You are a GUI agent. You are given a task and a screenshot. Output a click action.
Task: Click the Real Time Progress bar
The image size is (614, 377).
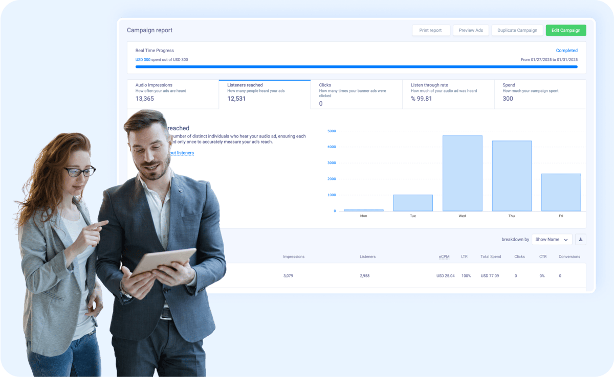(356, 66)
